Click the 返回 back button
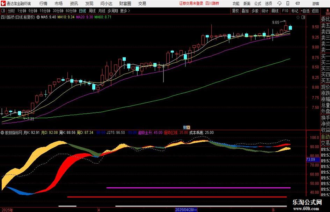The width and height of the screenshot is (330, 212). click(315, 11)
